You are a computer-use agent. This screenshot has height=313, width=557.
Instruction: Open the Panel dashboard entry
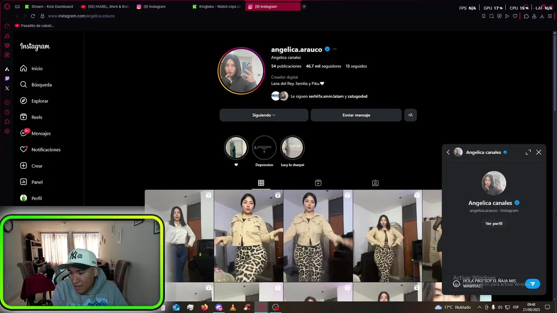[x=31, y=182]
